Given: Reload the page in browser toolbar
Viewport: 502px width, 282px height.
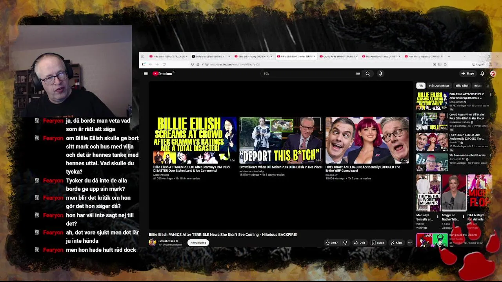Looking at the screenshot, I should pyautogui.click(x=164, y=64).
